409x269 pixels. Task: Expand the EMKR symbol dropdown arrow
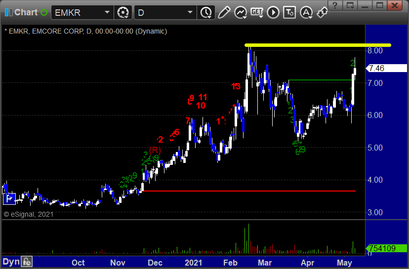107,12
